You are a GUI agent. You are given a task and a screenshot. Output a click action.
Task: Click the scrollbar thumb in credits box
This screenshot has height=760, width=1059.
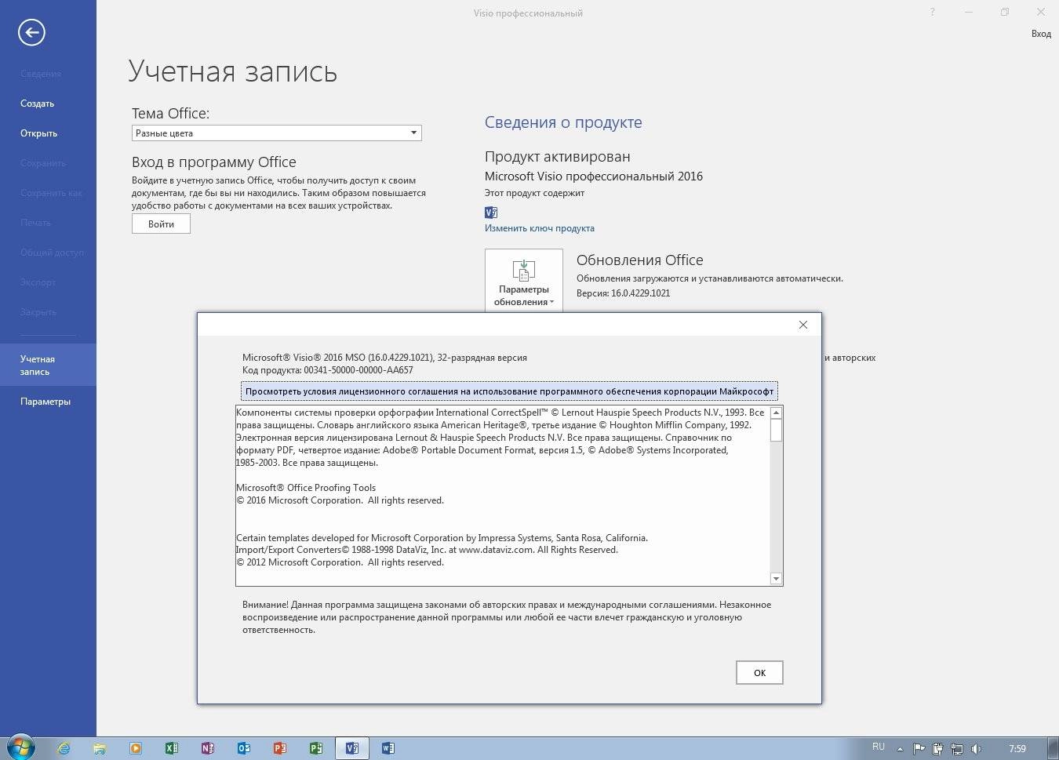click(x=776, y=431)
